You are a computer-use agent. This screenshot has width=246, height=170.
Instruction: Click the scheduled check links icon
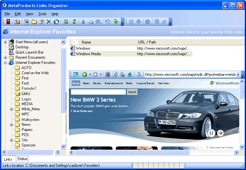66,22
